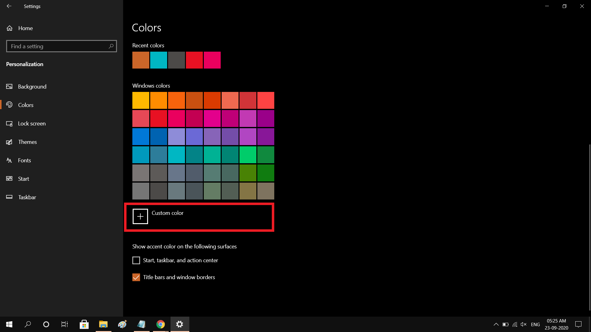Click the back arrow to leave Settings page
Viewport: 591px width, 332px height.
click(x=9, y=6)
